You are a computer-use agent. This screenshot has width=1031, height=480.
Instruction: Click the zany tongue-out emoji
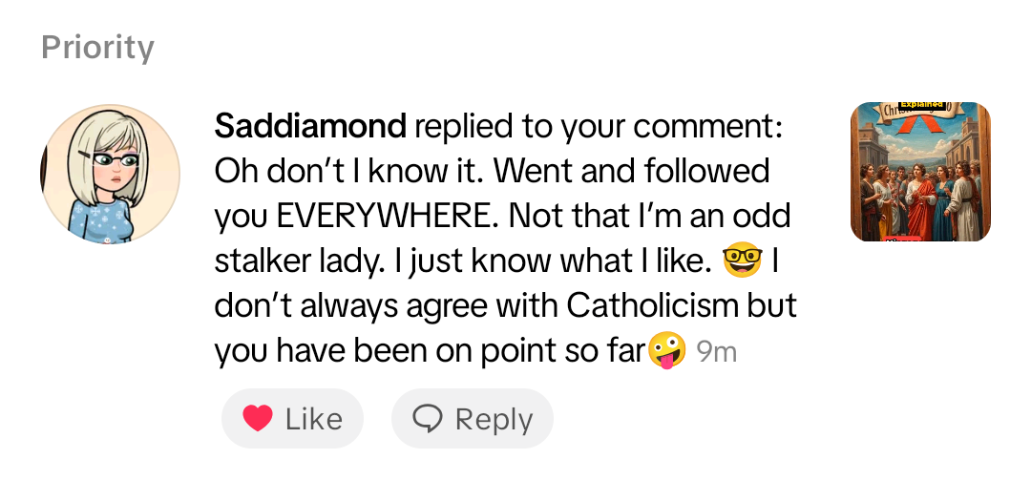667,351
